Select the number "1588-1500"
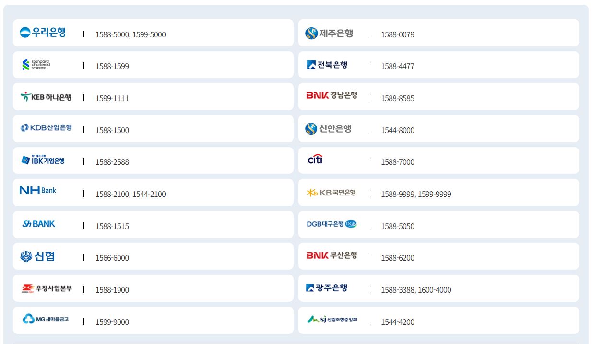592x344 pixels. tap(112, 130)
